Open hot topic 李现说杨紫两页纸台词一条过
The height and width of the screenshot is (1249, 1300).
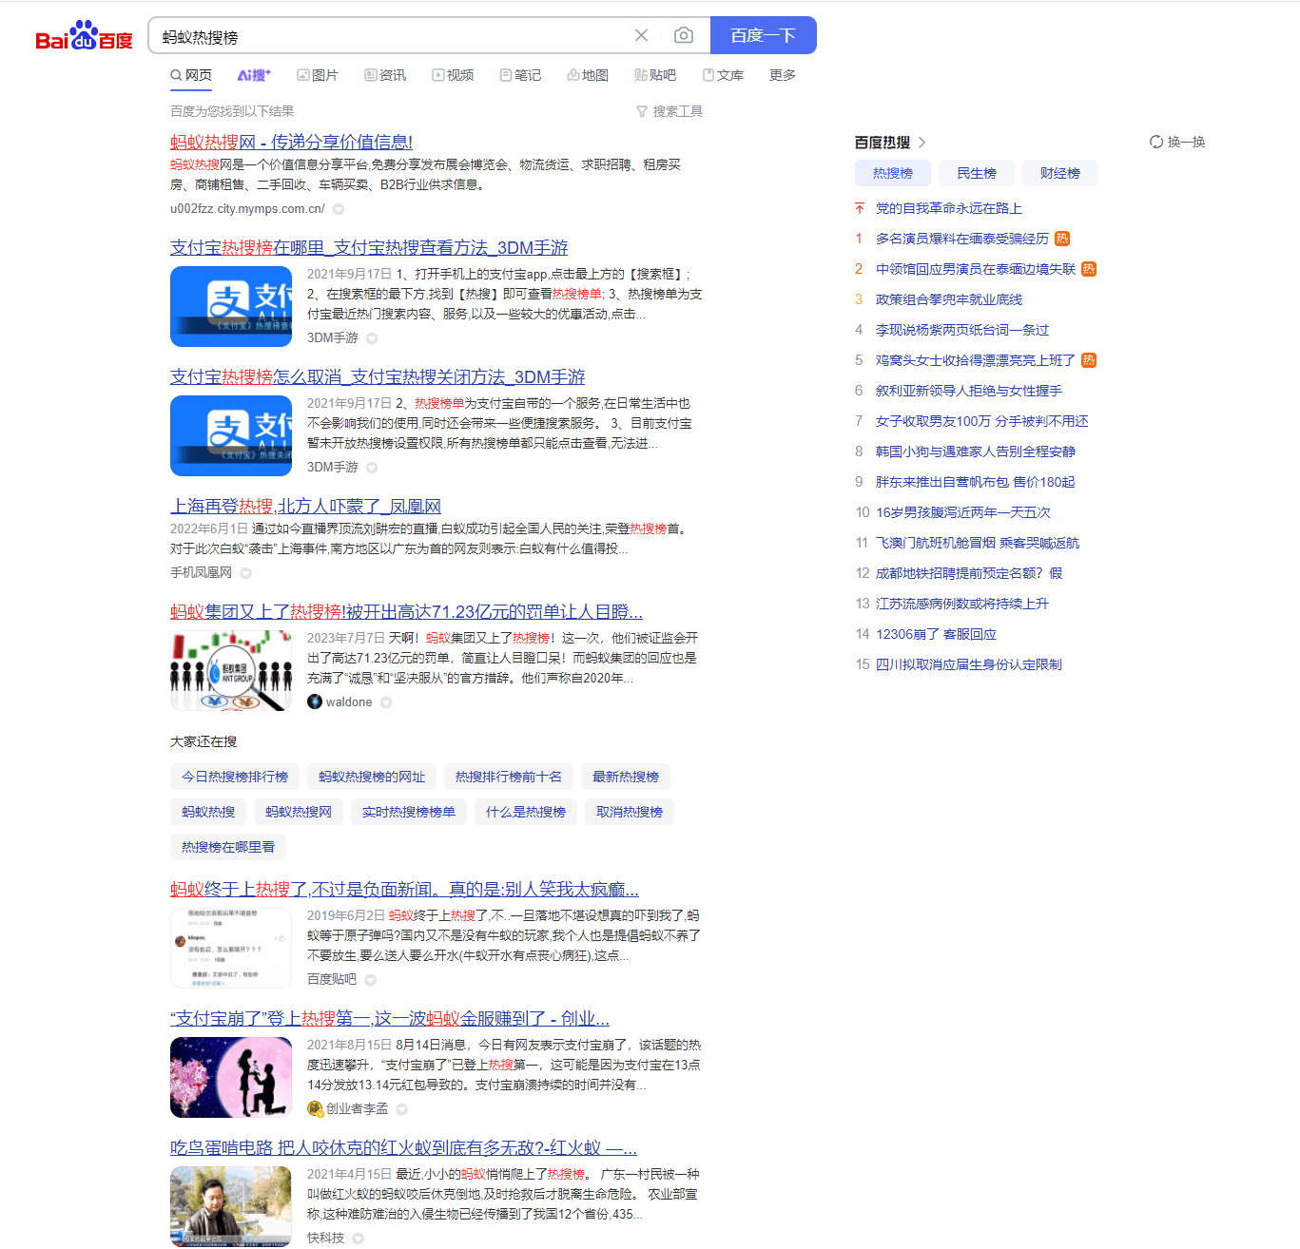pyautogui.click(x=962, y=330)
